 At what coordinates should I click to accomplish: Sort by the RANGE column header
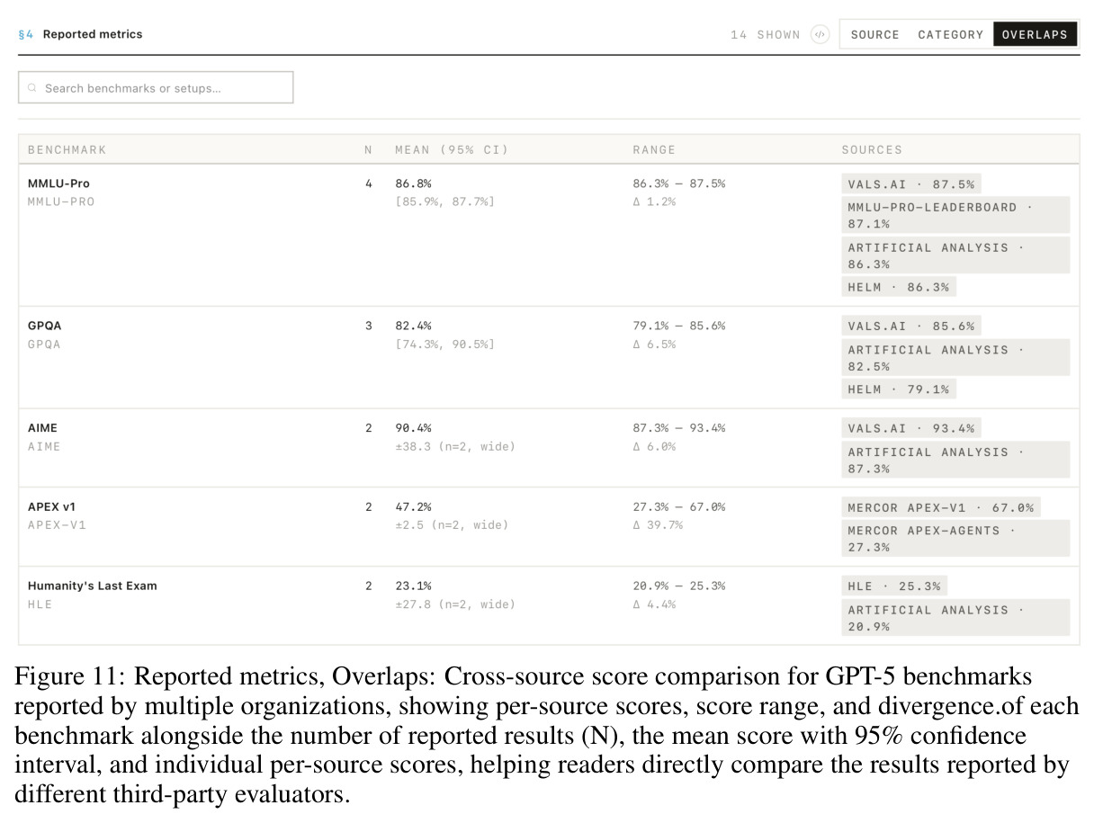(654, 149)
